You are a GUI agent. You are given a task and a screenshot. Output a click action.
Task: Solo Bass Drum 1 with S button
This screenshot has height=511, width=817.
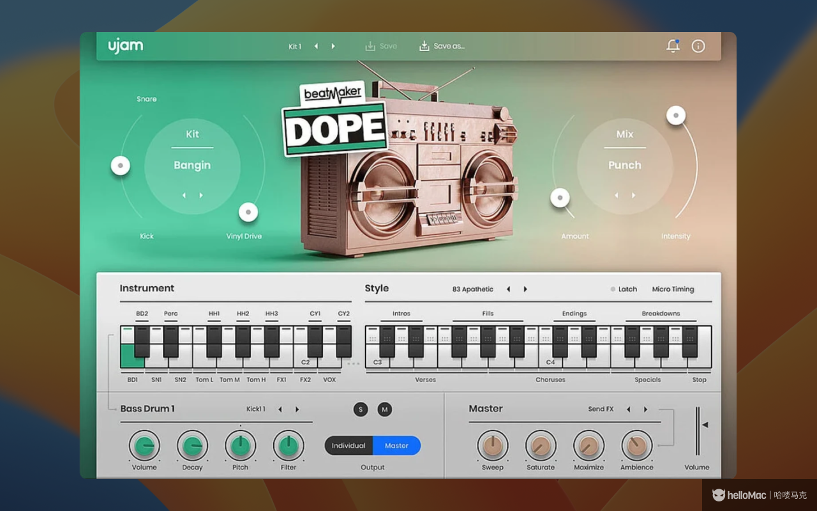tap(361, 409)
